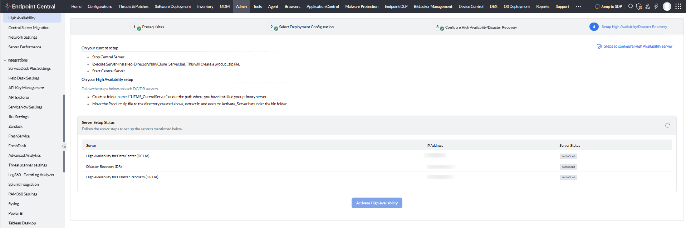This screenshot has height=228, width=686.
Task: Open OS Deployment tab
Action: (x=516, y=6)
